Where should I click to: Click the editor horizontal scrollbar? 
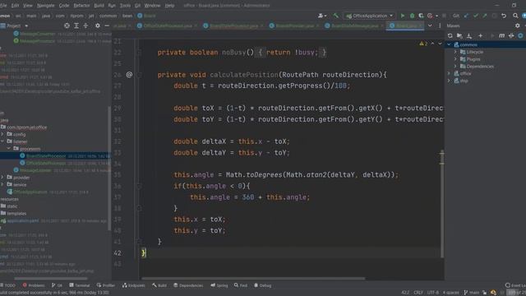(253, 279)
